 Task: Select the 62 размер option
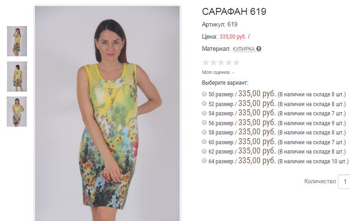(204, 151)
